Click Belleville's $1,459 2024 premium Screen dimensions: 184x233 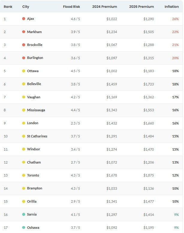tap(111, 84)
